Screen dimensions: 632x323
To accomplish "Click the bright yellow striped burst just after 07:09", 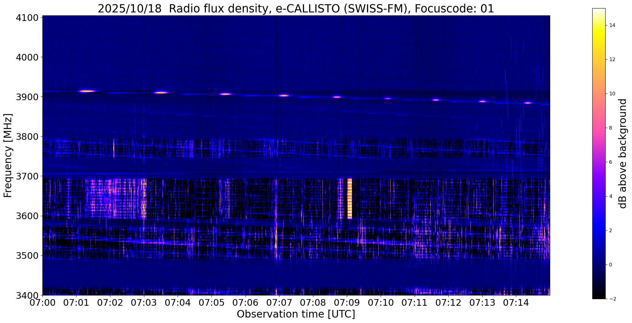I will click(x=349, y=199).
